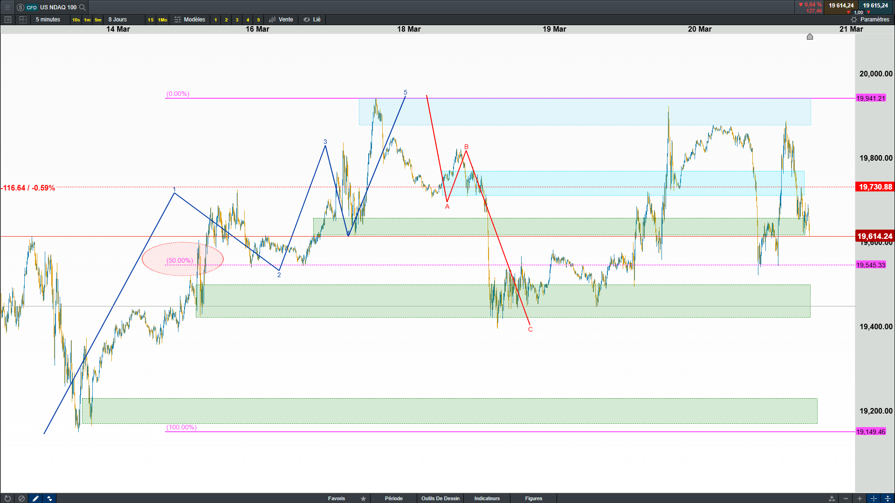Open the hamburger menu icon

(x=7, y=7)
